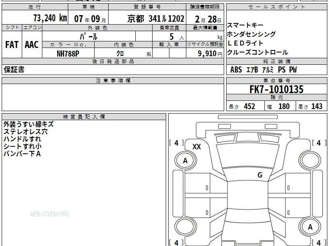This screenshot has width=329, height=246.
Task: Click the エアB equipment label
Action: 252,70
